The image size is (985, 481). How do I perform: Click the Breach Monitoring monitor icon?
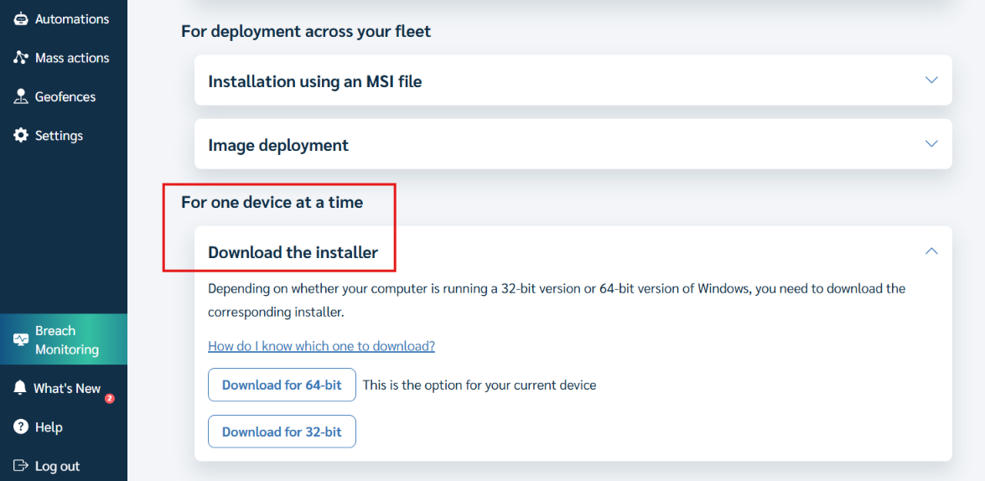[21, 339]
